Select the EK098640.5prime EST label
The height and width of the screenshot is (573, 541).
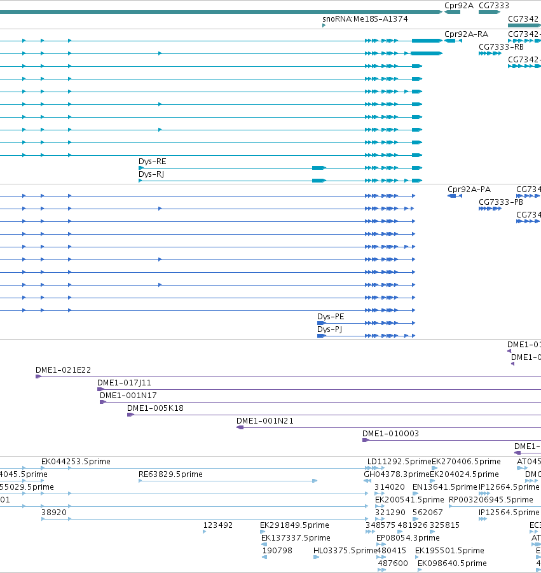[x=452, y=563]
